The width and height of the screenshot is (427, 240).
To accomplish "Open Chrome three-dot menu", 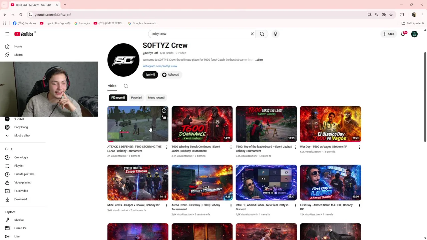I will coord(422,15).
